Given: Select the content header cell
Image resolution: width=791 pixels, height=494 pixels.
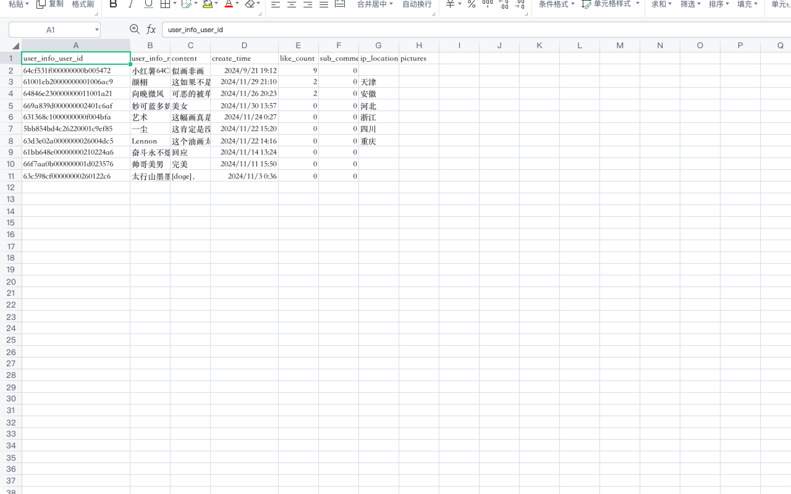Looking at the screenshot, I should [x=190, y=59].
